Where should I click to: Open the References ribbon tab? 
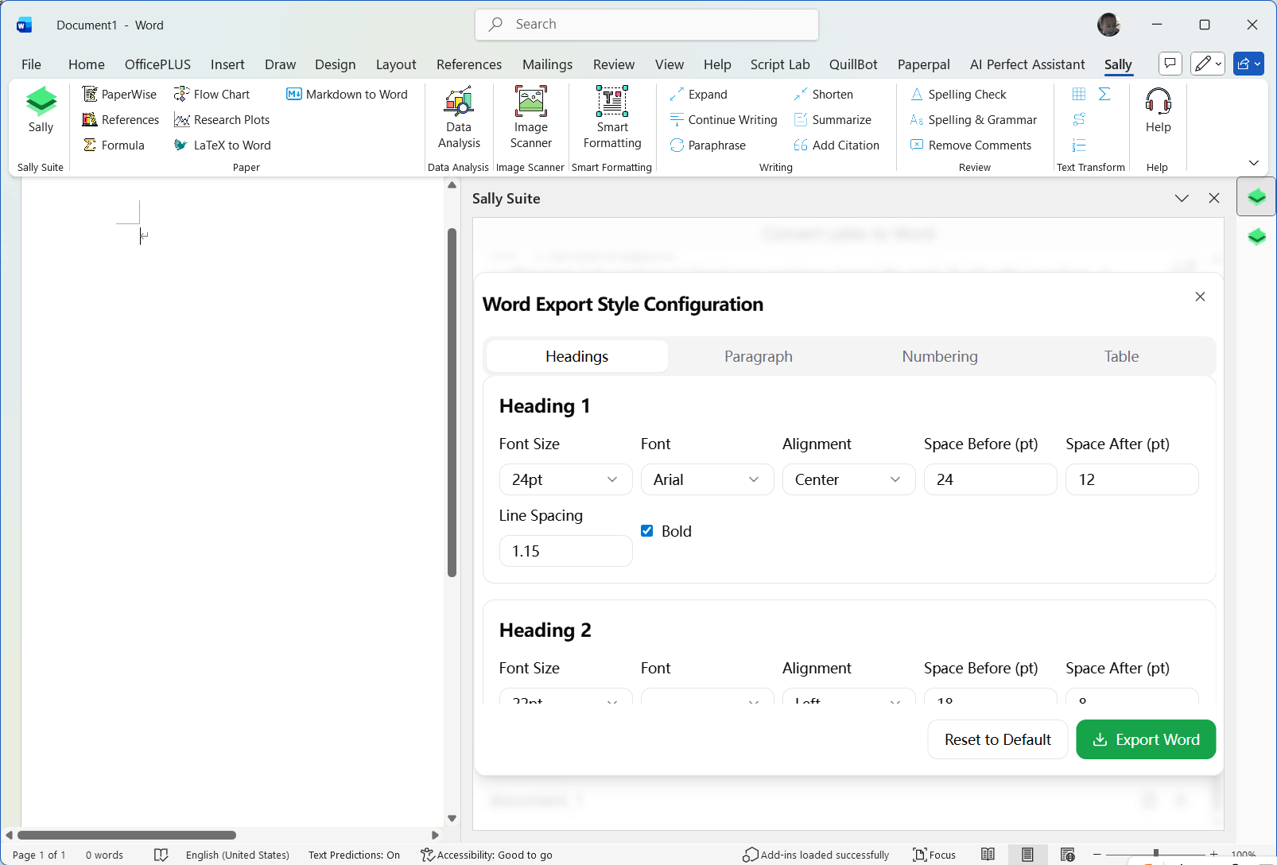coord(469,64)
